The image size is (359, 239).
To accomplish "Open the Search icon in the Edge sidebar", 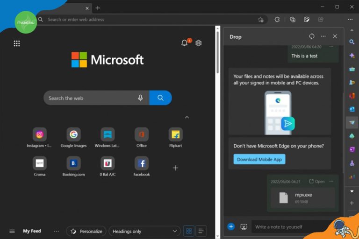I will (352, 42).
